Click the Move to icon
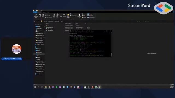Screen dimensions: 175x98 54,16
